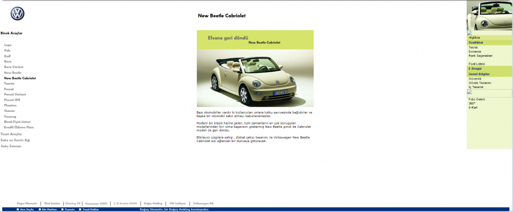Click the Volkswagen logo
The width and height of the screenshot is (513, 212).
[x=18, y=14]
